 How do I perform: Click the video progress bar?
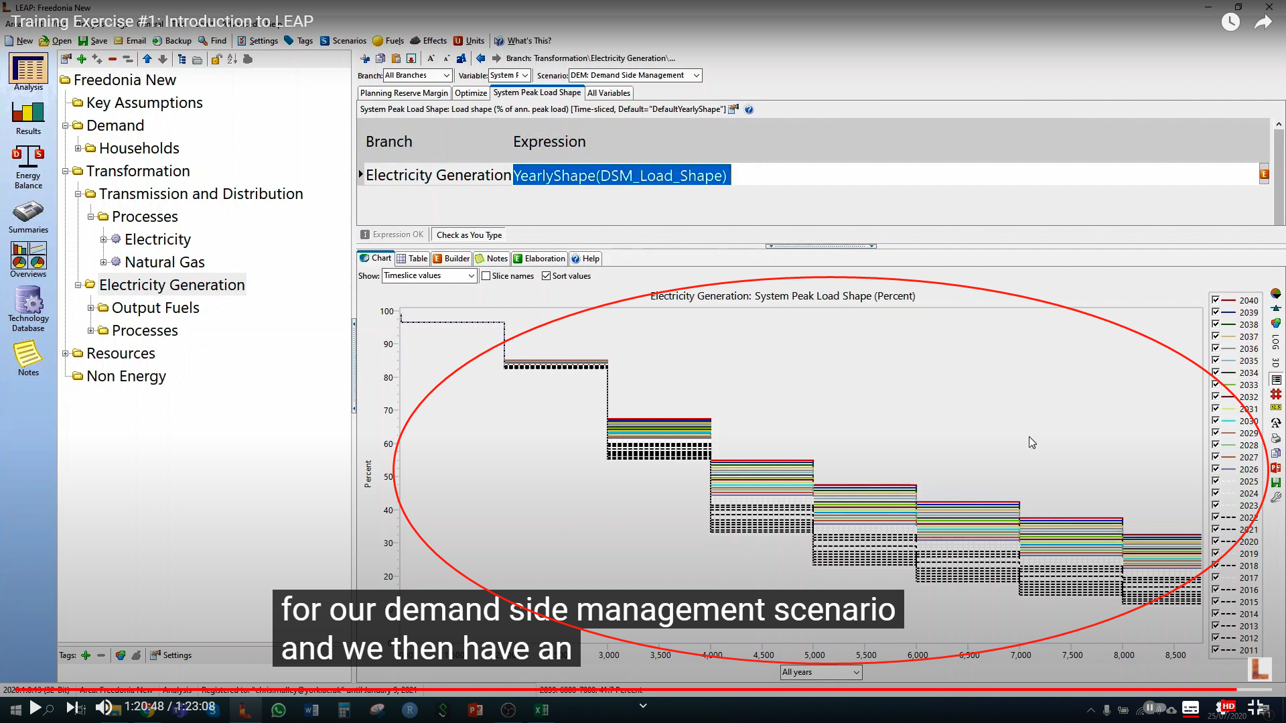click(x=643, y=689)
